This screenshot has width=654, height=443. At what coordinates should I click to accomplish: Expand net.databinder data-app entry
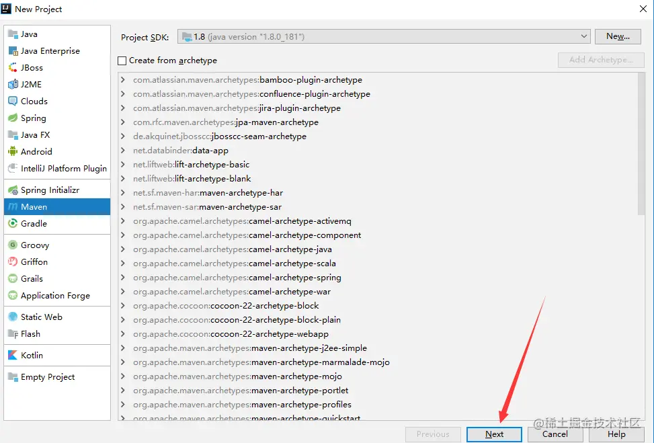[x=123, y=151]
